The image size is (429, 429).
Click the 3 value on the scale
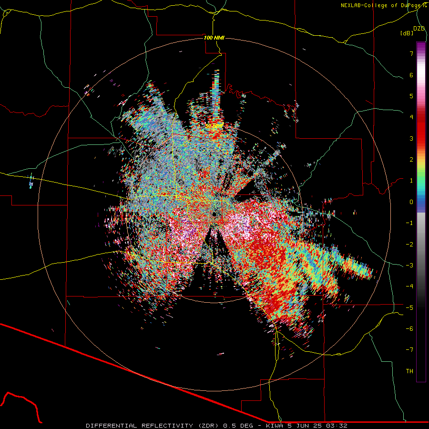(411, 138)
